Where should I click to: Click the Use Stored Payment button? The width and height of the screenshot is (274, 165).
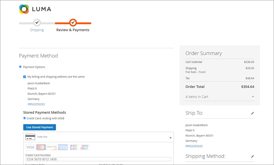pyautogui.click(x=39, y=127)
